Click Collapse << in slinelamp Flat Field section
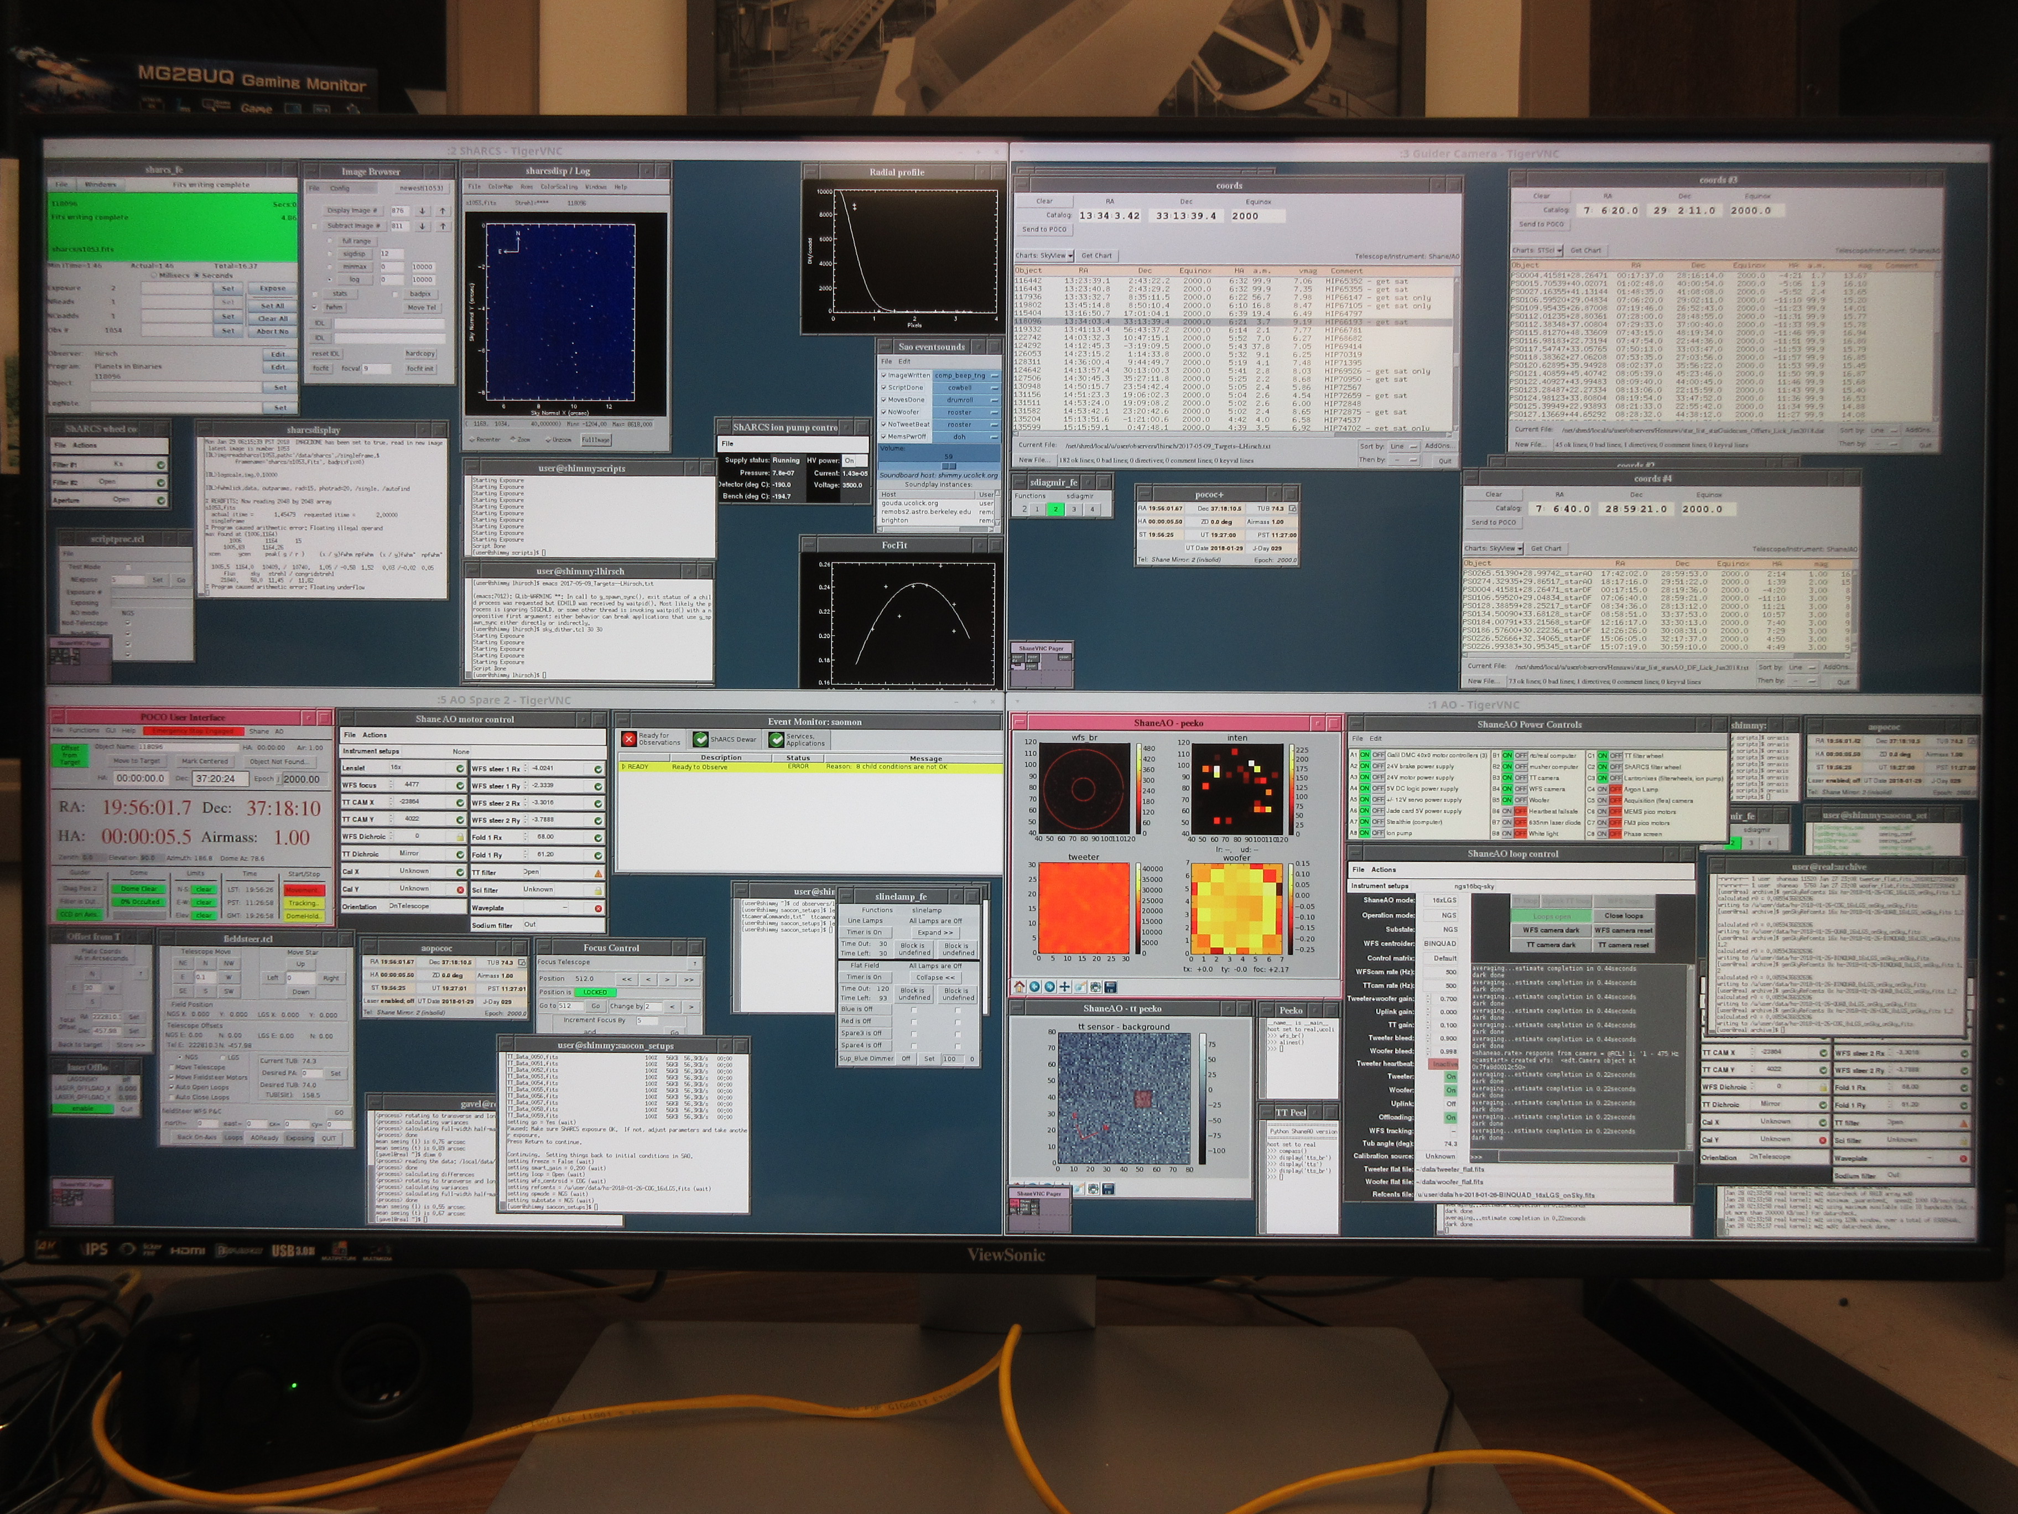 click(935, 977)
